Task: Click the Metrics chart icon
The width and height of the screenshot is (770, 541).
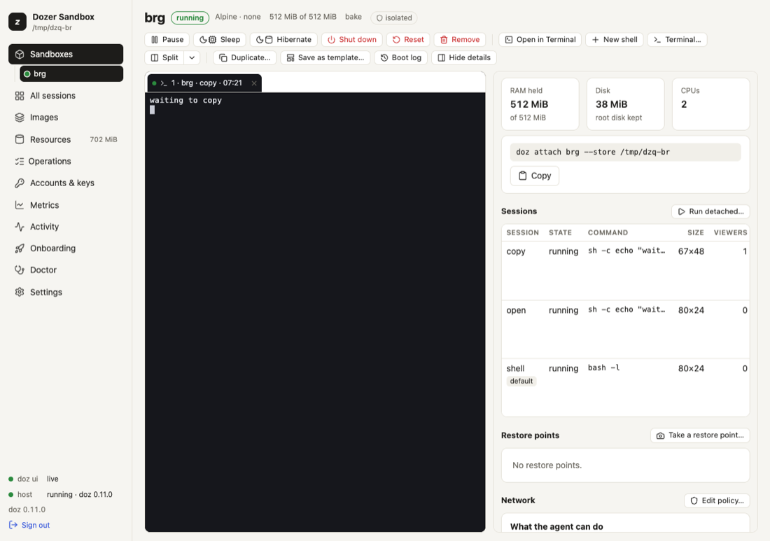Action: (x=19, y=205)
